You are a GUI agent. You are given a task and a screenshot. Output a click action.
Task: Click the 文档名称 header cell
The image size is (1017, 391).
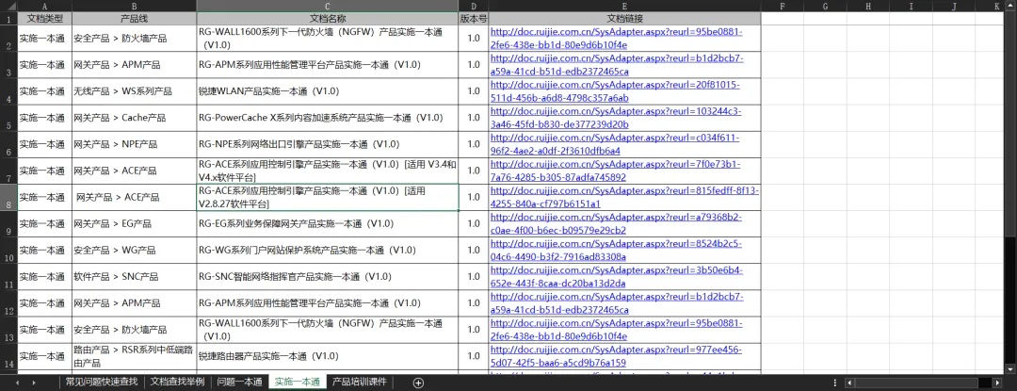click(x=328, y=19)
